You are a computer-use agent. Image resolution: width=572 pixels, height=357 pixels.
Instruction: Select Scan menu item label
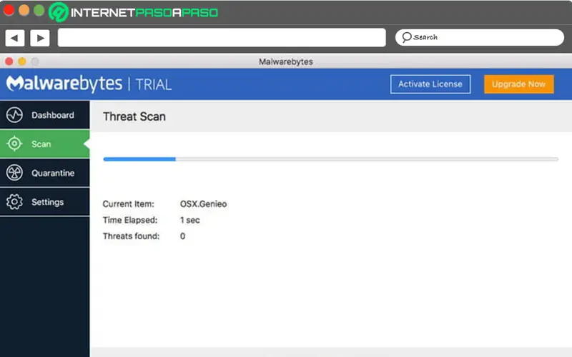(41, 144)
